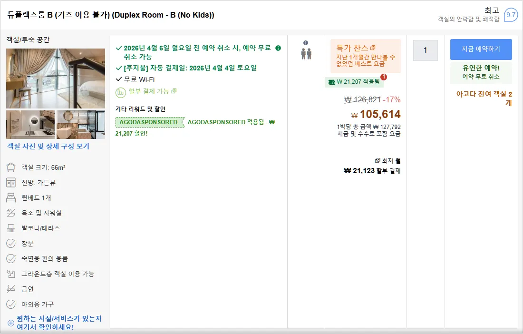Open the room quantity selector showing 1
The width and height of the screenshot is (523, 334).
click(425, 50)
